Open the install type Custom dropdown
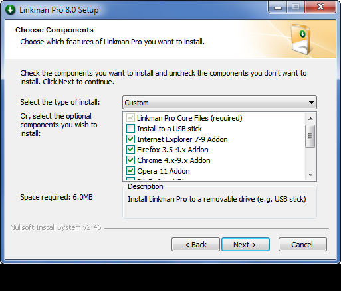This screenshot has width=341, height=291. click(219, 103)
